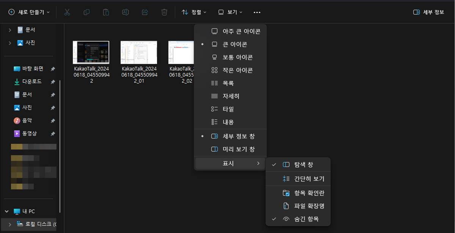Image resolution: width=455 pixels, height=233 pixels.
Task: Select 타일 tiles view option
Action: click(230, 109)
